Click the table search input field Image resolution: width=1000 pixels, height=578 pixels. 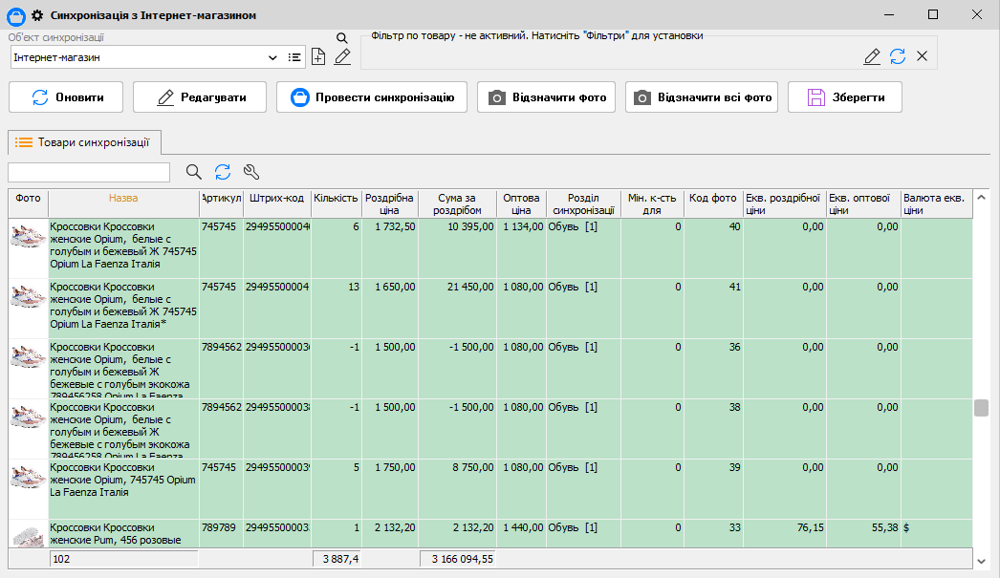click(x=89, y=172)
